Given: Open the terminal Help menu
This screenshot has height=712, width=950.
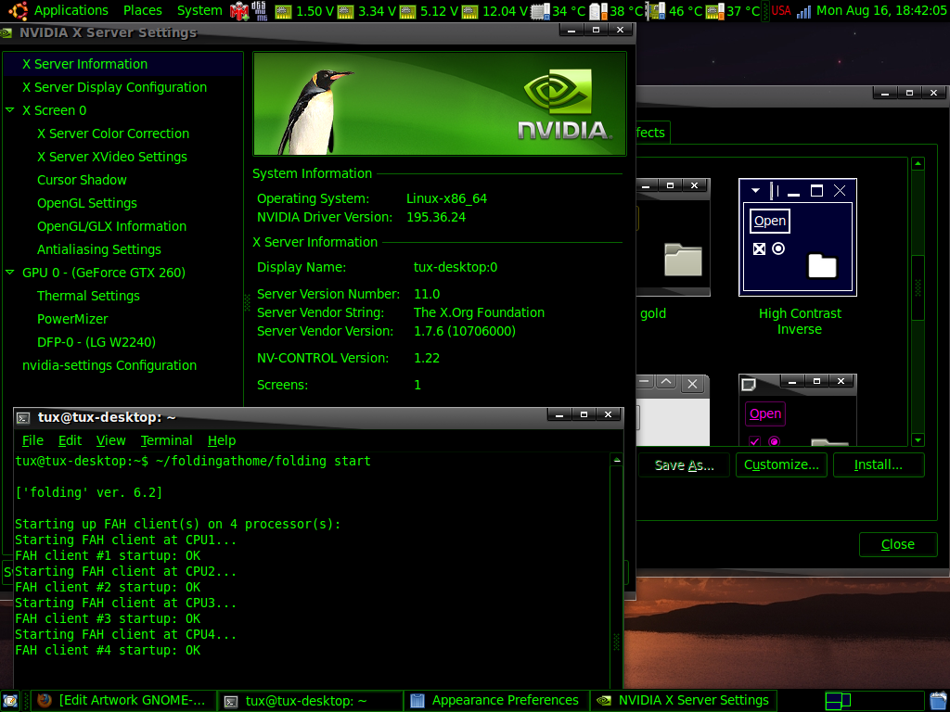Looking at the screenshot, I should pyautogui.click(x=221, y=440).
